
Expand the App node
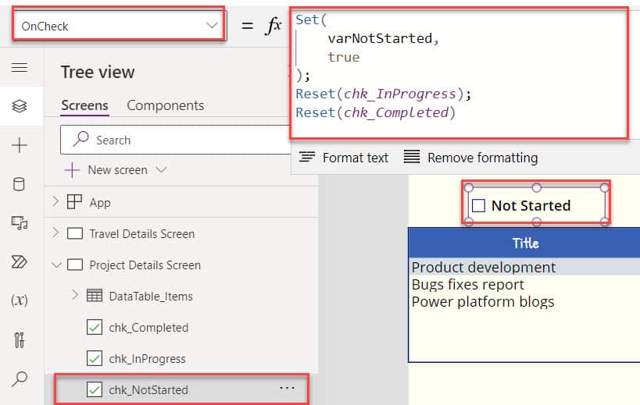tap(55, 201)
